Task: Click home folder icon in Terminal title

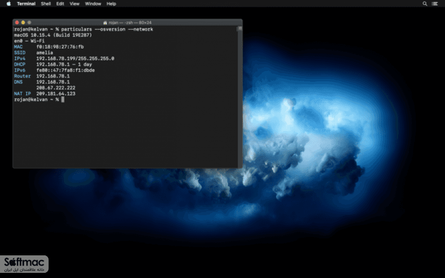Action: click(105, 23)
